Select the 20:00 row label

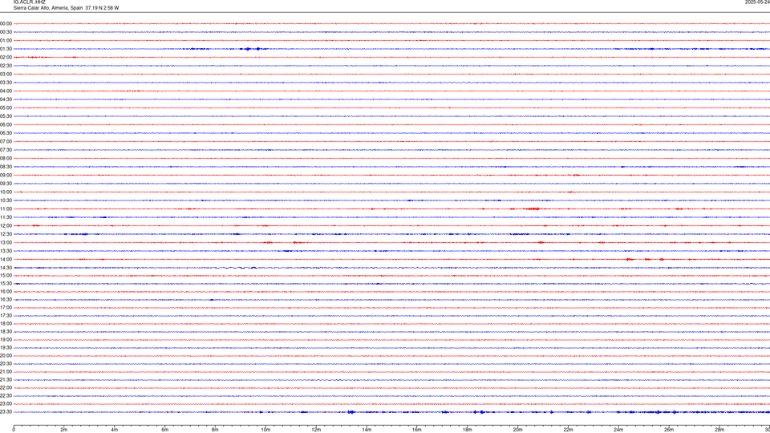6,356
